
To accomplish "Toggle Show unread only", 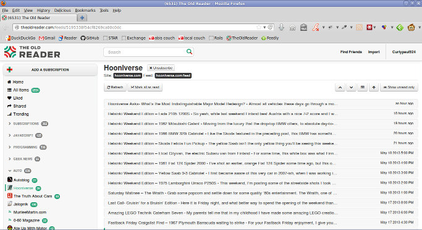I will (399, 87).
